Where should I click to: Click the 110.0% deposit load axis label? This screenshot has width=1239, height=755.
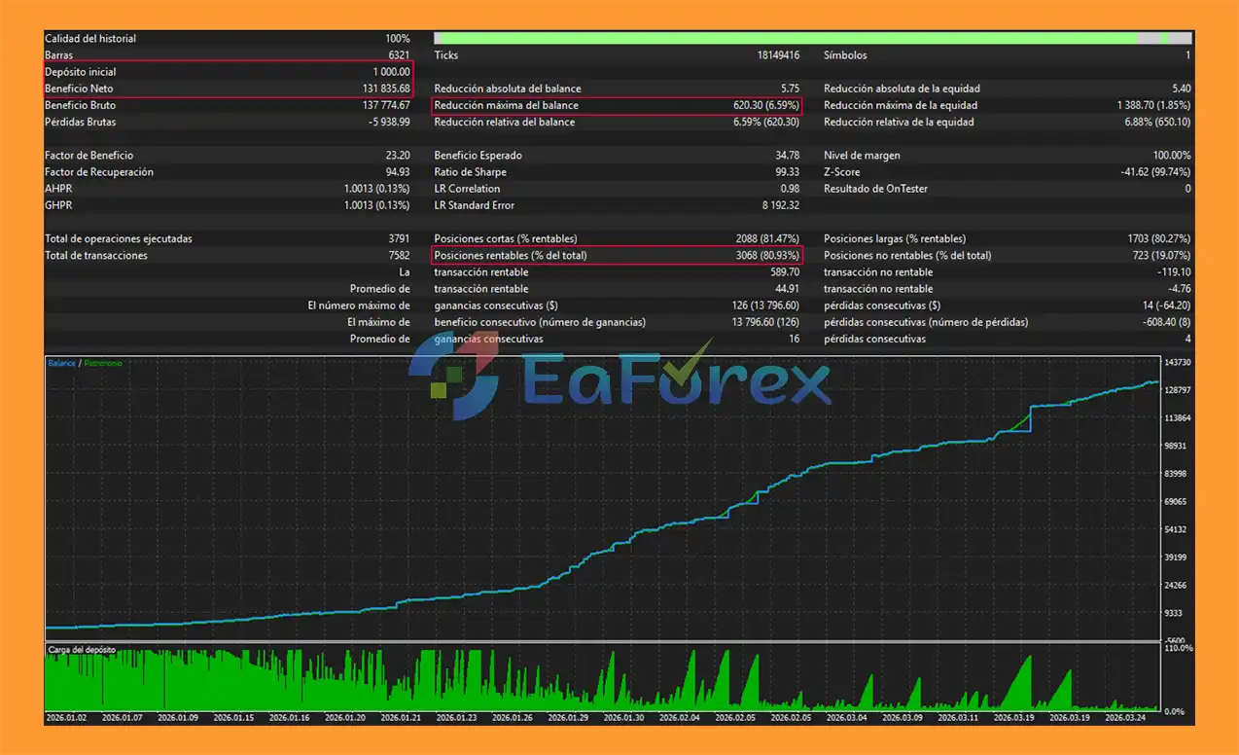click(x=1178, y=648)
